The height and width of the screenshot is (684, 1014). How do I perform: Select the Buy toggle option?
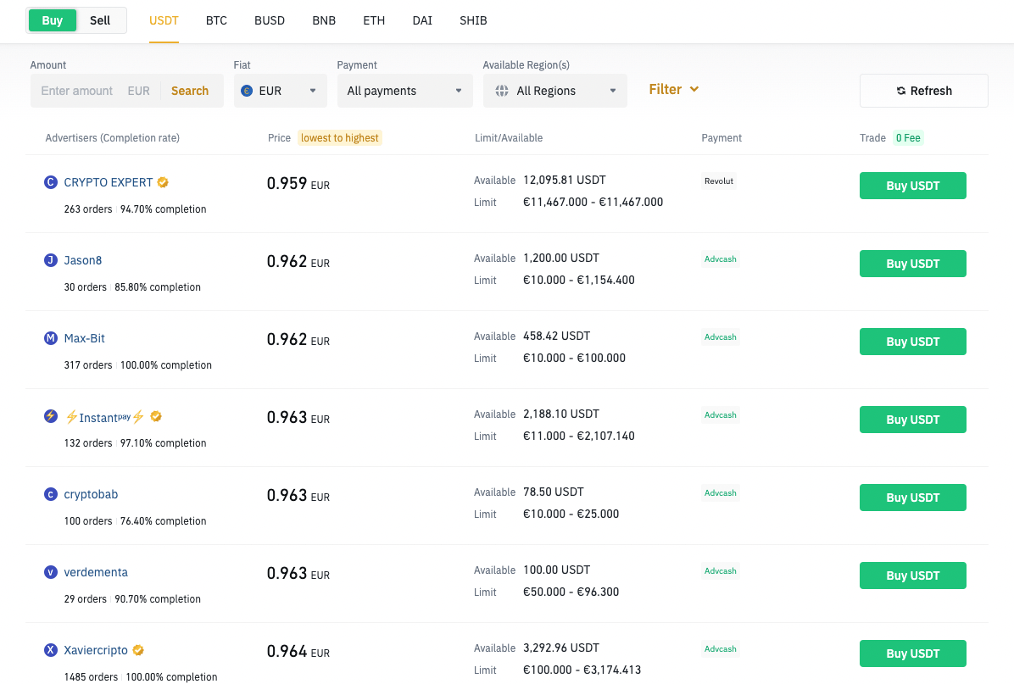click(x=53, y=20)
